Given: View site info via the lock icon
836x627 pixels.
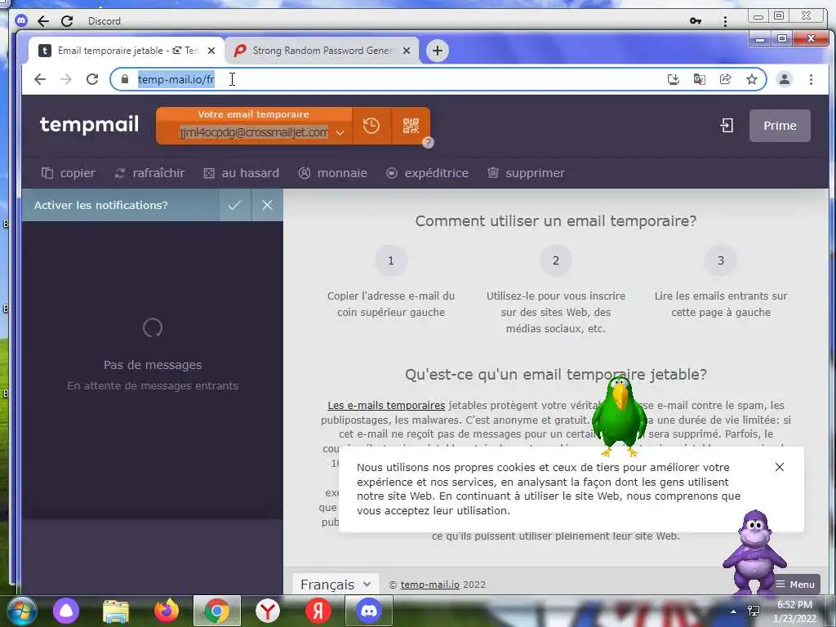Looking at the screenshot, I should pos(125,79).
